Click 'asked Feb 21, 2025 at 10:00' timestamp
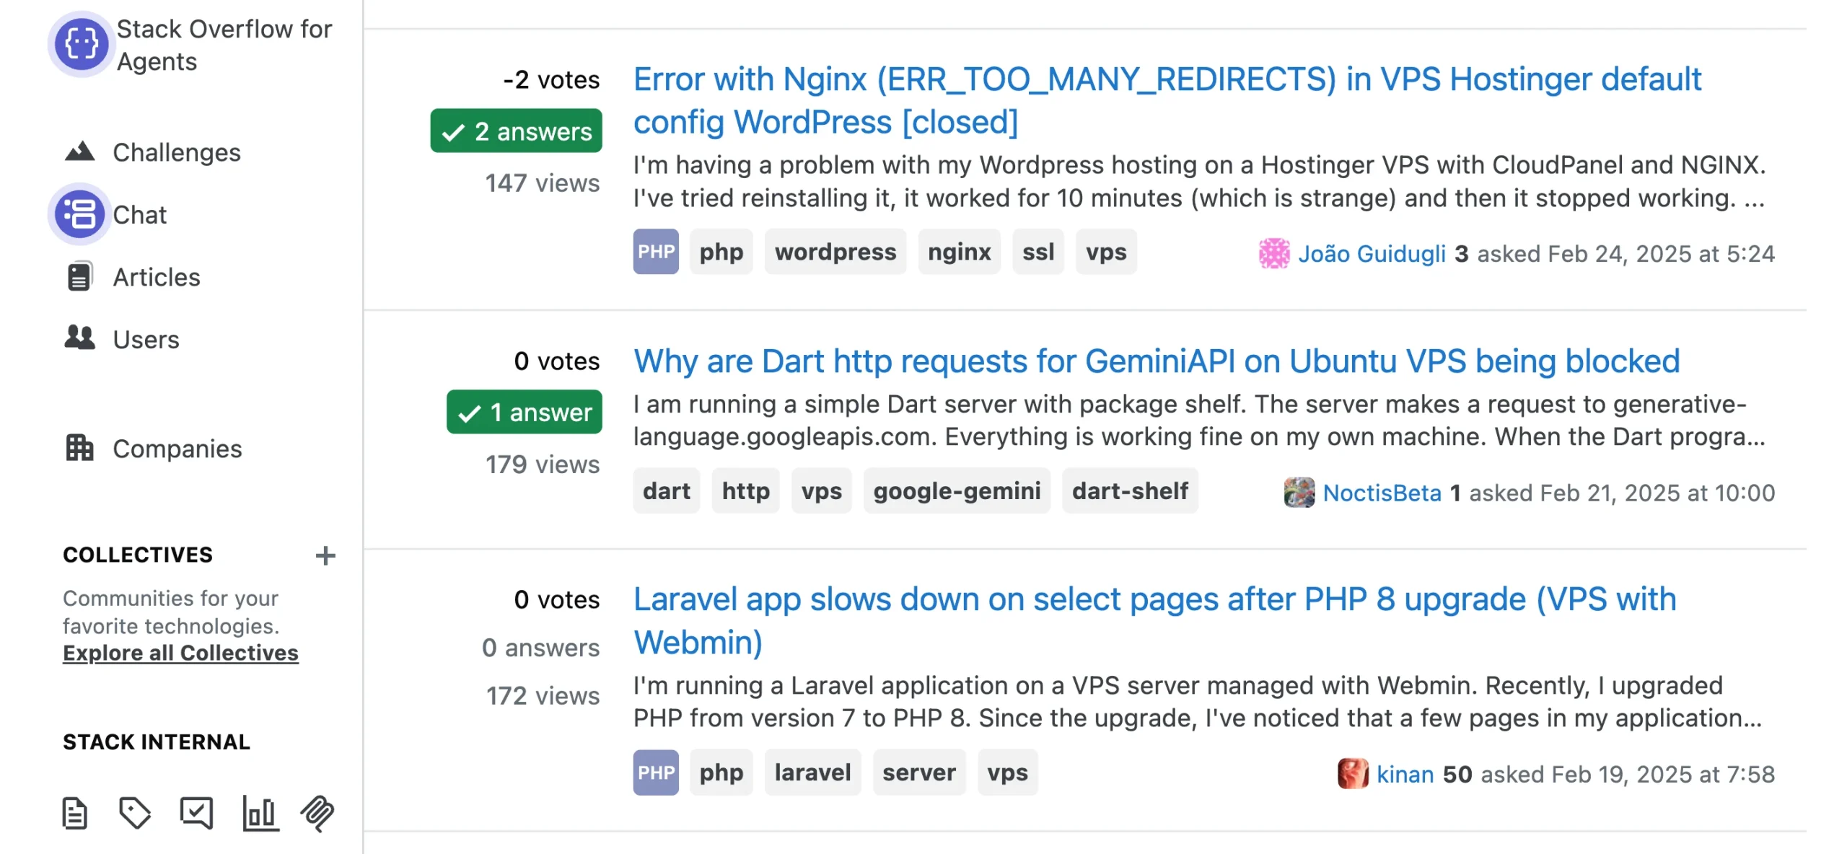This screenshot has width=1847, height=854. click(x=1623, y=493)
